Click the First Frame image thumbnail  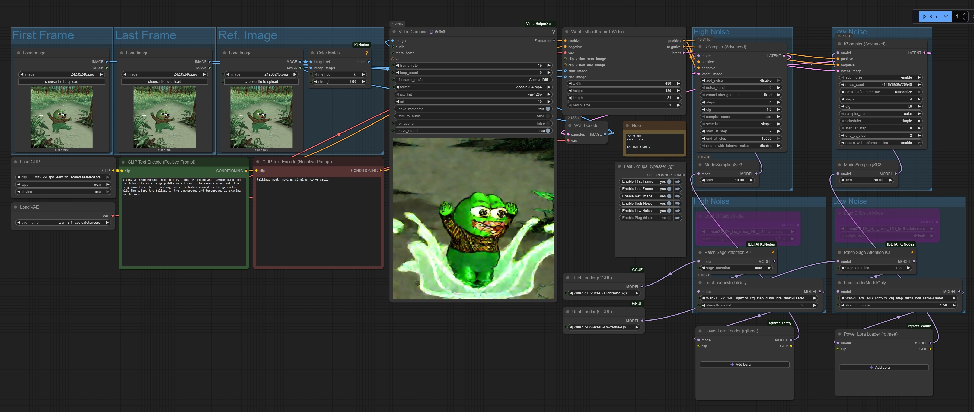(62, 117)
